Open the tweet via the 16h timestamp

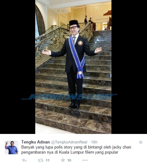pyautogui.click(x=94, y=142)
